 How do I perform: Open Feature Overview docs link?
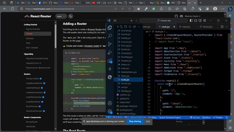point(33,29)
